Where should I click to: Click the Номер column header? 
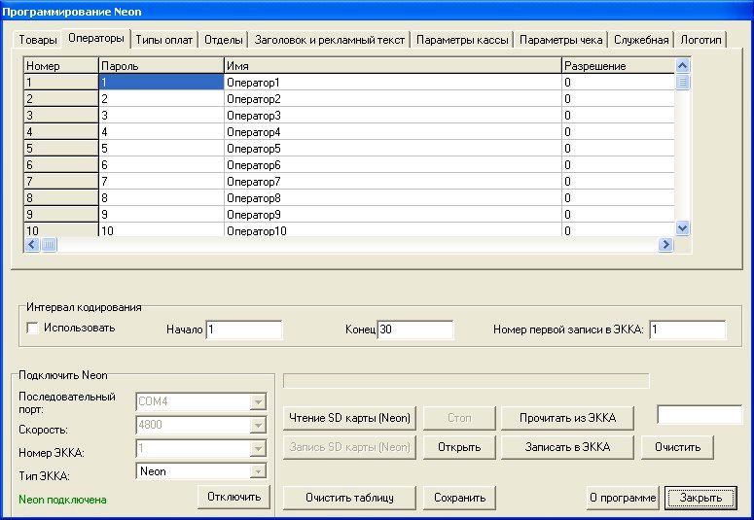[x=61, y=66]
